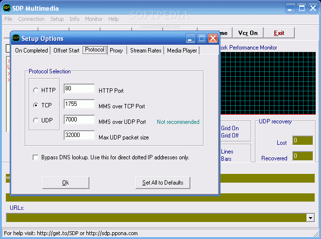The height and width of the screenshot is (239, 321).
Task: Click the 'MMS over TCP Port' label
Action: pos(121,106)
